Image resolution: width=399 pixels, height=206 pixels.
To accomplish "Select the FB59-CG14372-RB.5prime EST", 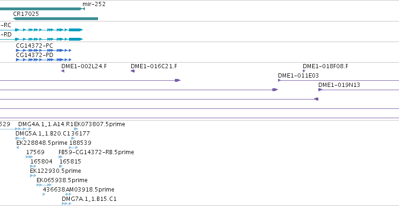I will 60,157.
